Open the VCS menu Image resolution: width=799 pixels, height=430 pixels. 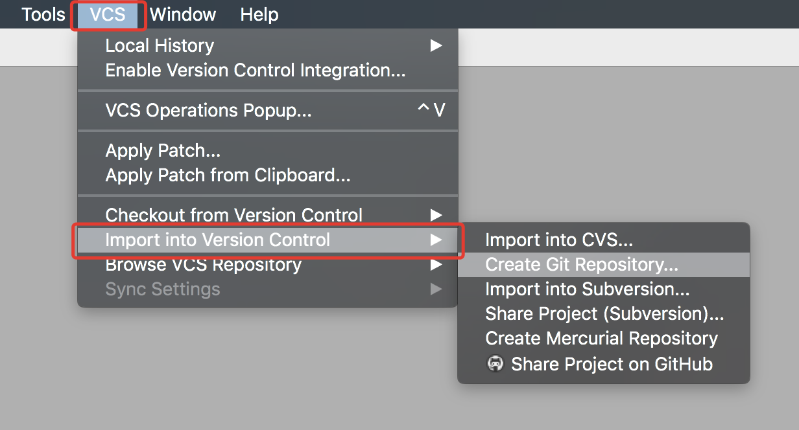point(108,14)
